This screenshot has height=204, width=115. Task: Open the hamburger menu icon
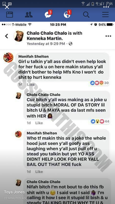(x=105, y=15)
